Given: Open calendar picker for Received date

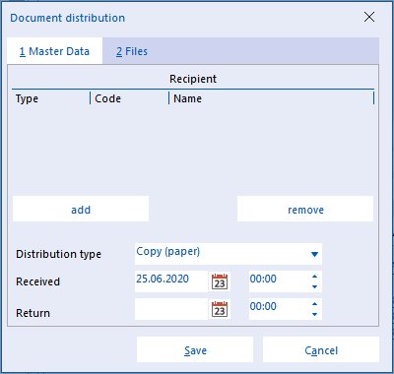Looking at the screenshot, I should pyautogui.click(x=220, y=281).
